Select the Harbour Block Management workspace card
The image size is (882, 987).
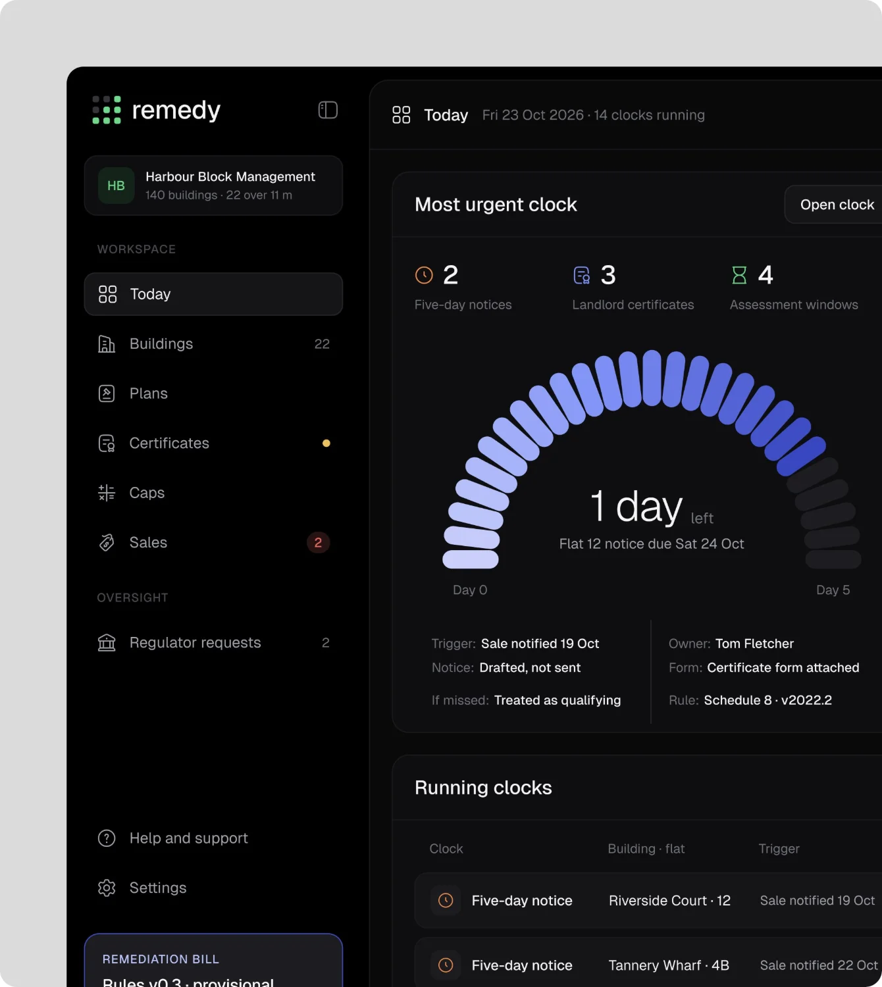point(213,186)
